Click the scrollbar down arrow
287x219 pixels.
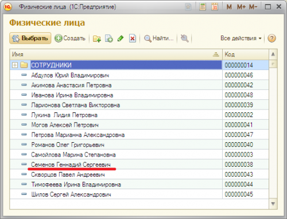click(x=273, y=204)
